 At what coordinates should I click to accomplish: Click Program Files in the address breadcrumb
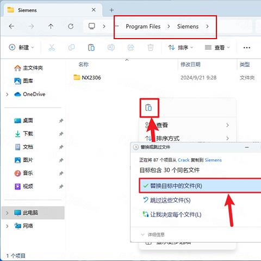(143, 27)
